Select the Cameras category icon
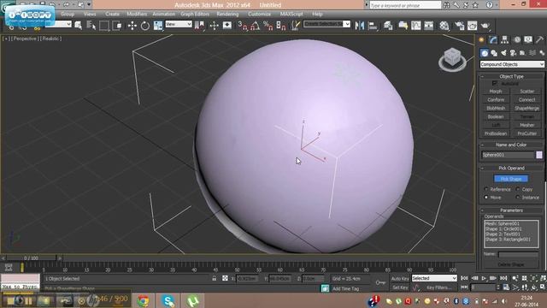The width and height of the screenshot is (547, 308). click(x=513, y=53)
